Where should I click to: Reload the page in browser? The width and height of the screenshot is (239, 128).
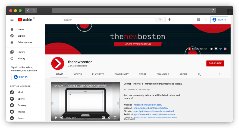coord(213,11)
